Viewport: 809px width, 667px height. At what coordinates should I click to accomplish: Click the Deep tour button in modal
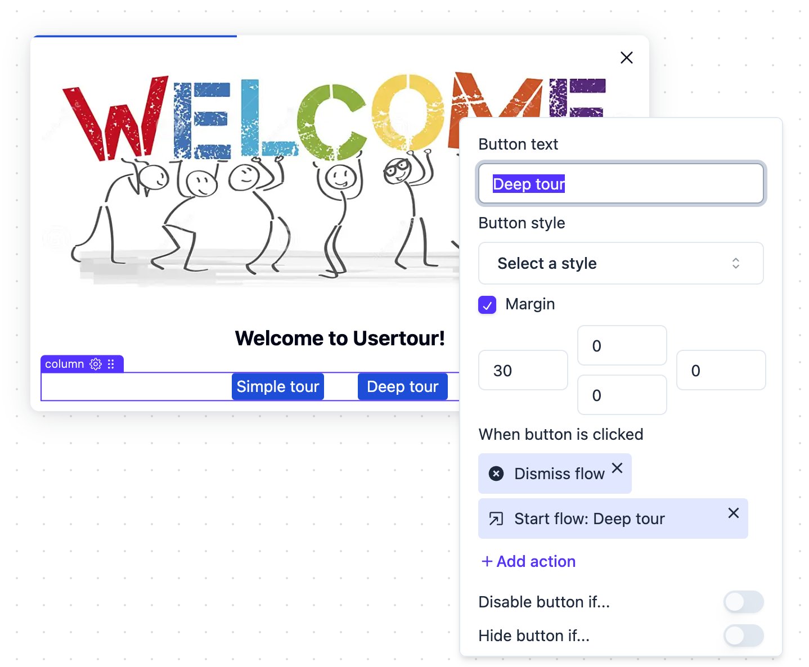403,386
